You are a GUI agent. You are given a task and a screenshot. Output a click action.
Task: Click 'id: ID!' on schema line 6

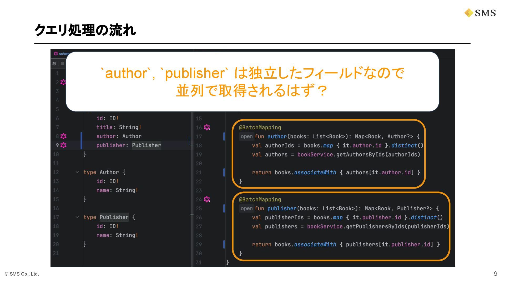coord(107,118)
